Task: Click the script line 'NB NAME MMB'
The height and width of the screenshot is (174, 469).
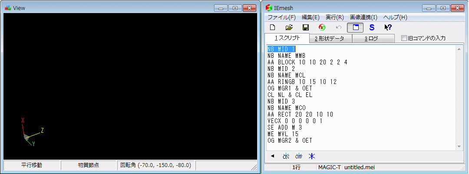Action: pyautogui.click(x=286, y=56)
